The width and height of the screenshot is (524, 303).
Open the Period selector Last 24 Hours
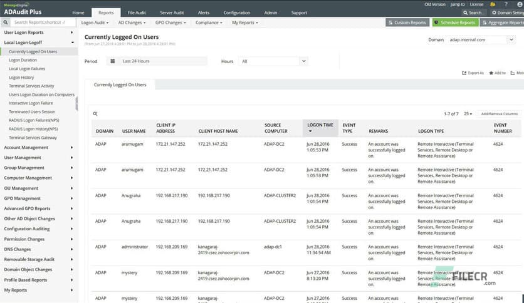click(157, 61)
